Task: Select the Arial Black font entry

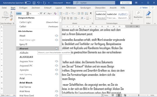Action: (x=38, y=83)
